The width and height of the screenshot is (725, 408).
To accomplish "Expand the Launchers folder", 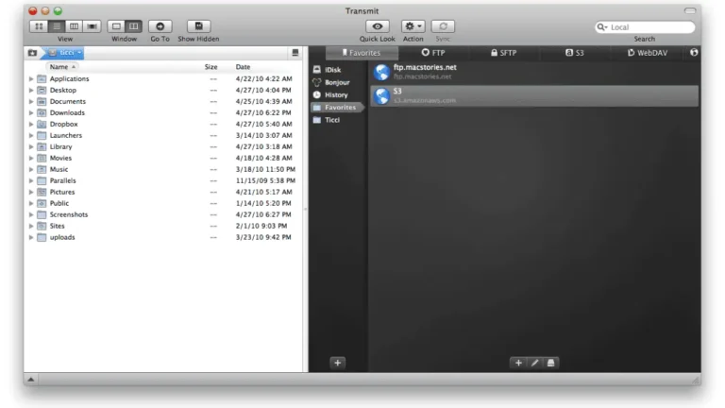I will (x=31, y=136).
